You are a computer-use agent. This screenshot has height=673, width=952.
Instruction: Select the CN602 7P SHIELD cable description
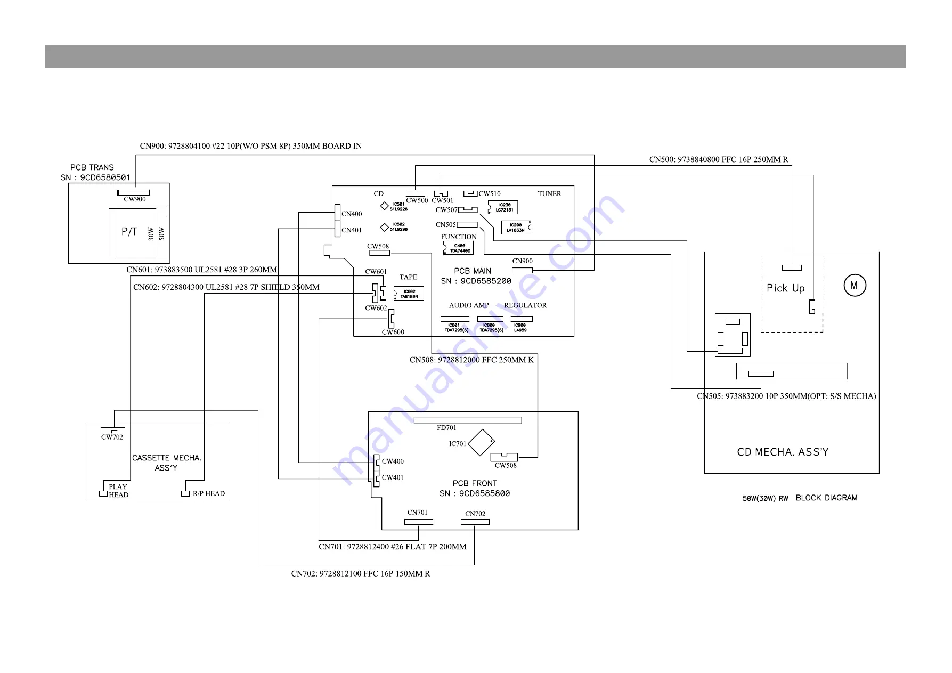click(226, 287)
